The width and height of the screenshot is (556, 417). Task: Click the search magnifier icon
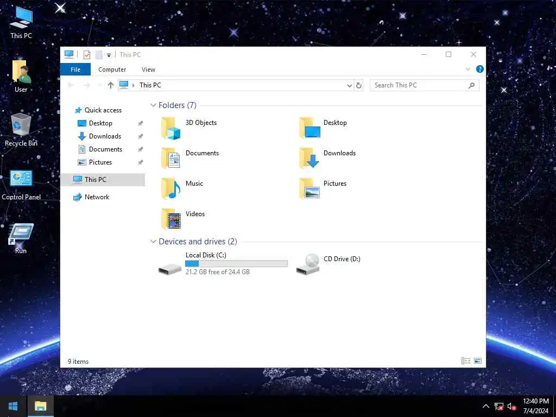click(472, 85)
